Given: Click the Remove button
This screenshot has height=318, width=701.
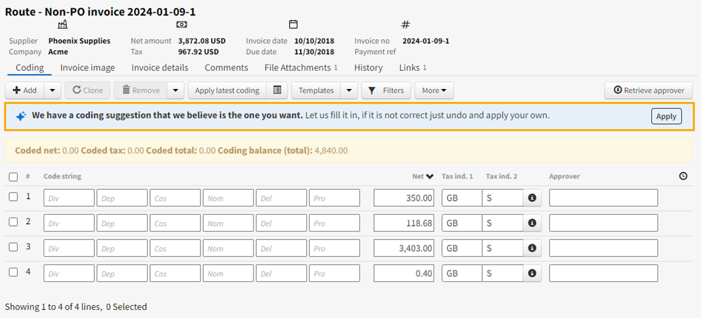Looking at the screenshot, I should [x=141, y=90].
